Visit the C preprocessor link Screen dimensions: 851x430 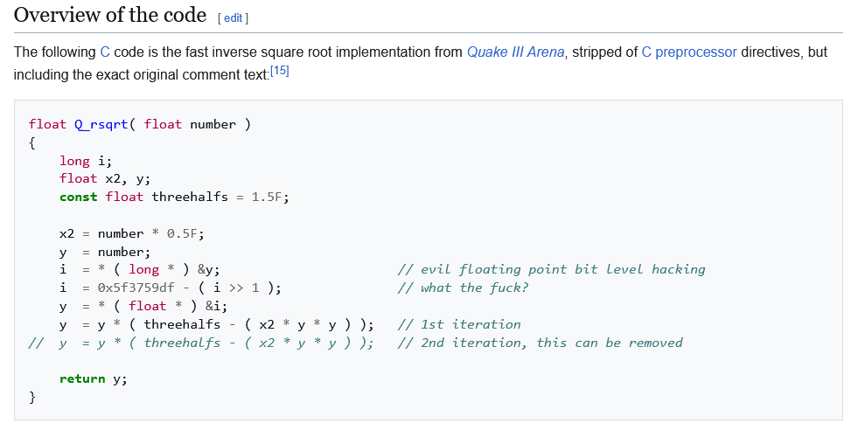coord(689,52)
